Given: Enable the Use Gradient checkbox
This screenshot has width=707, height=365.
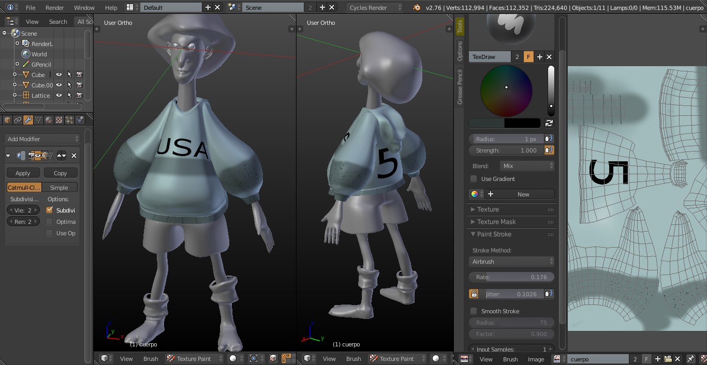Looking at the screenshot, I should click(x=474, y=178).
